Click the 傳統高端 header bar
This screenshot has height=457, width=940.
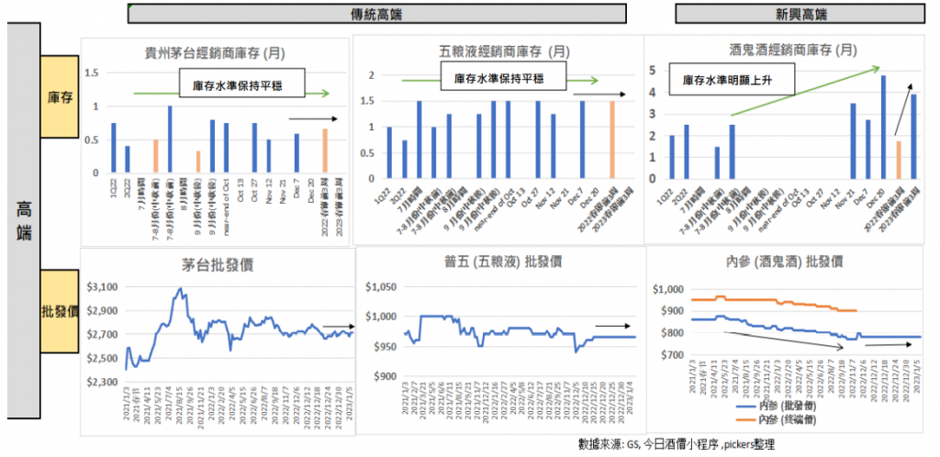(376, 14)
